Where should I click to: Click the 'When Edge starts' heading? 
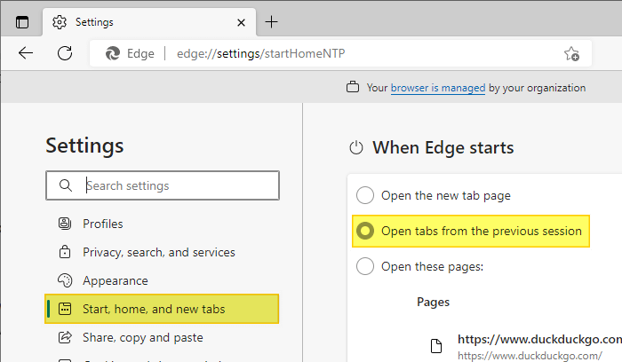coord(443,148)
